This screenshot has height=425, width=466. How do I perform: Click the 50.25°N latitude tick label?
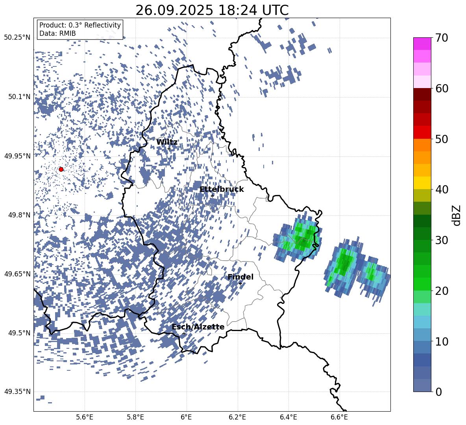17,38
